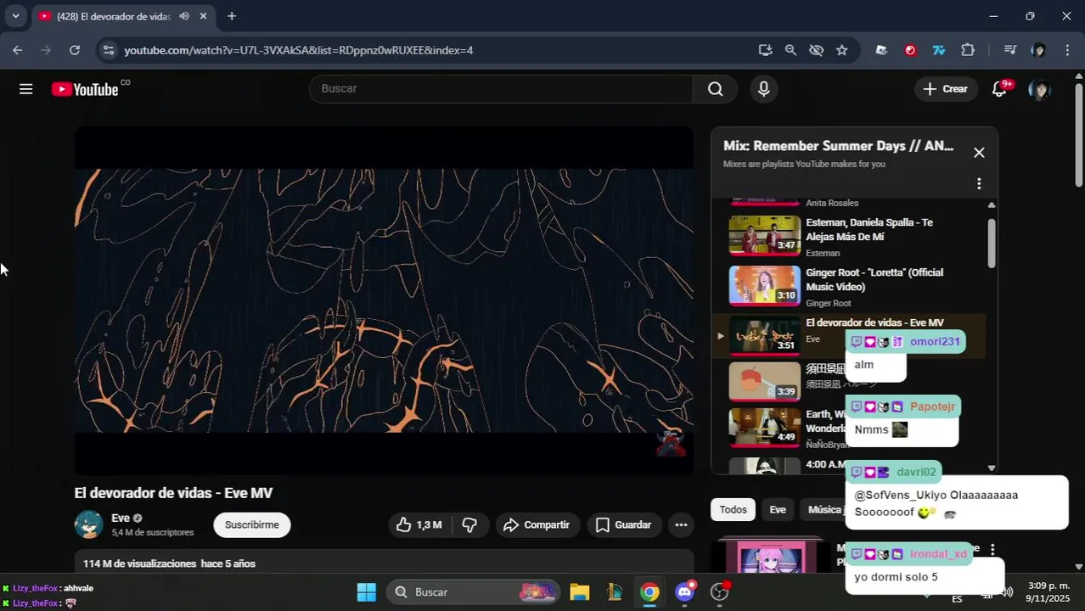The image size is (1085, 611).
Task: Click the video title El devorador de vidas
Action: (x=173, y=493)
